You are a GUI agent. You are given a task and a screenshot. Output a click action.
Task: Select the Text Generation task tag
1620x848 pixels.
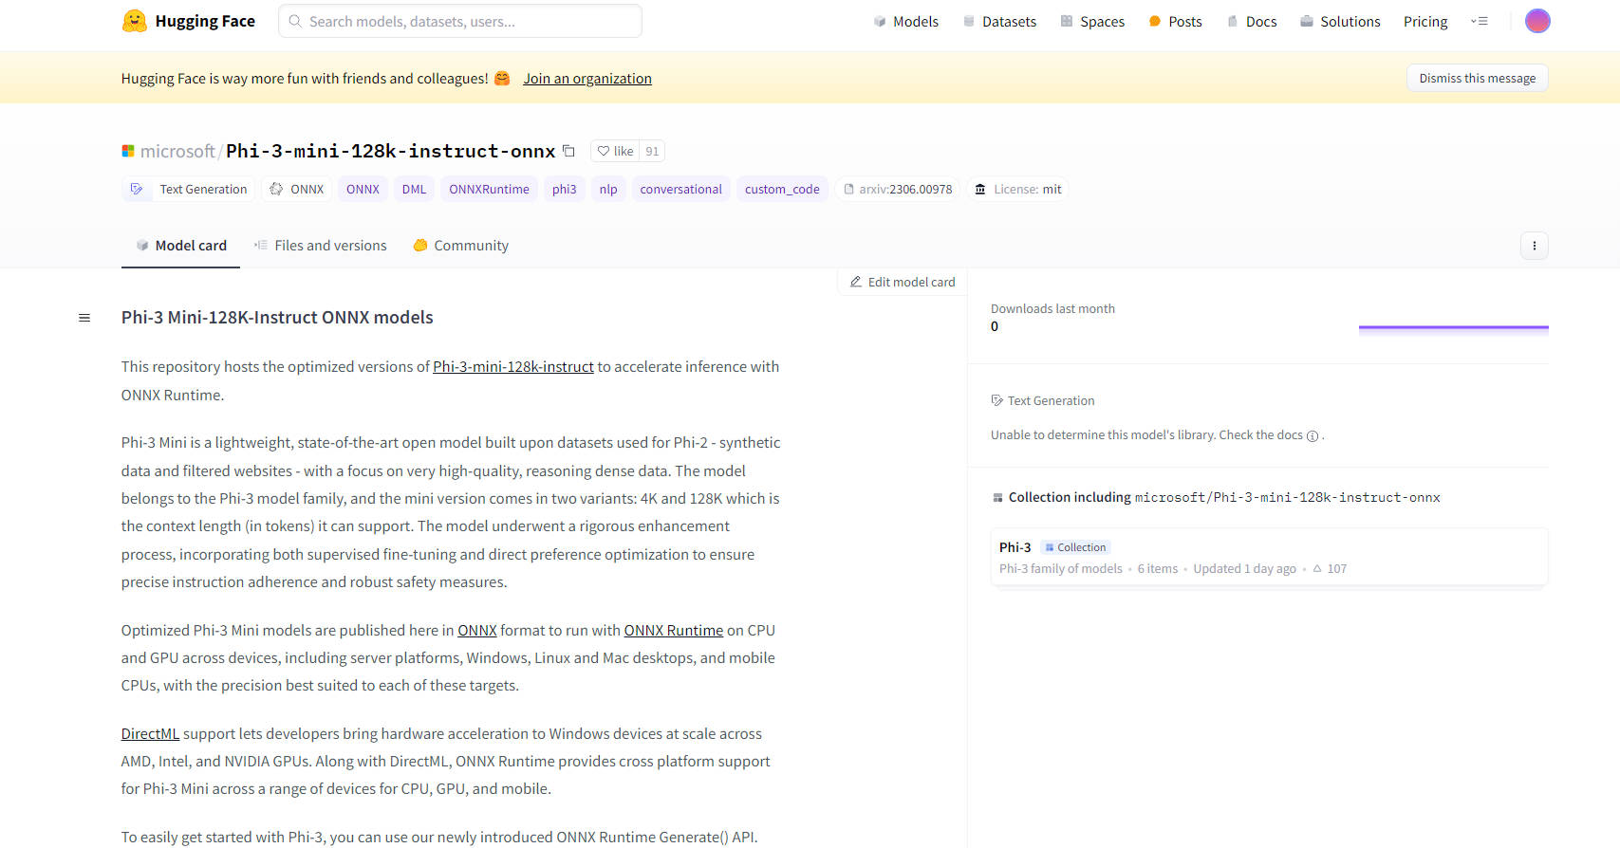point(190,190)
